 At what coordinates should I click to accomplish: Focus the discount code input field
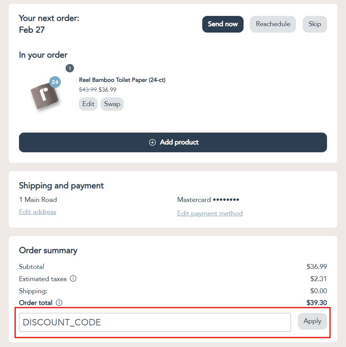[x=155, y=322]
